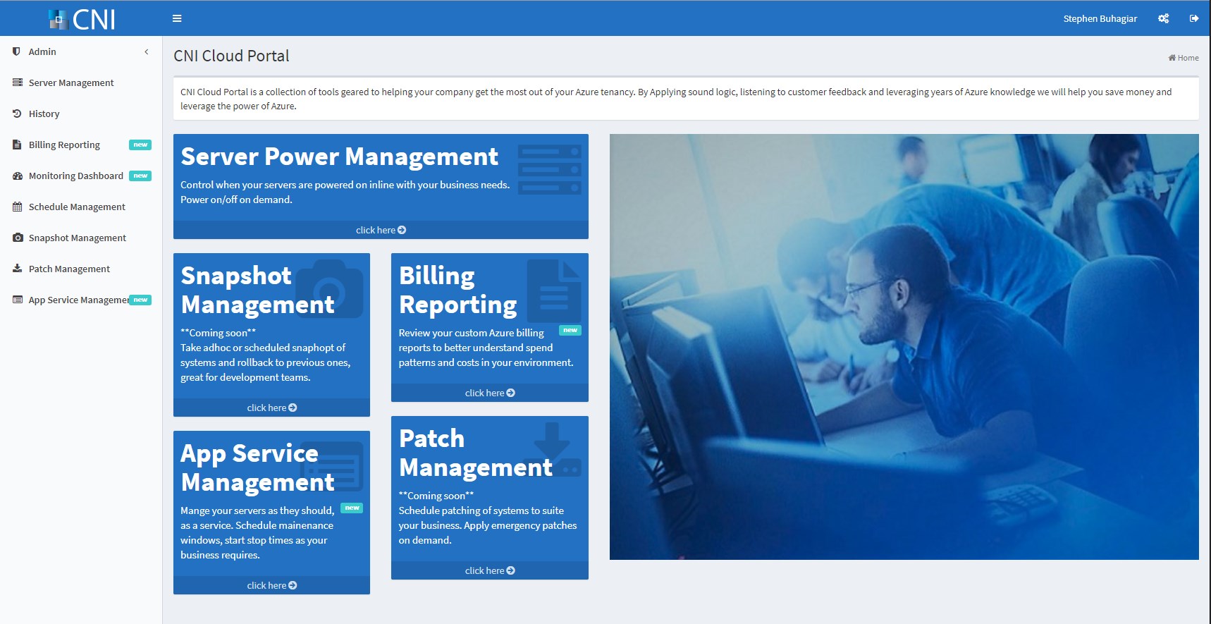
Task: Click the Snapshot Management card heading
Action: [x=257, y=290]
